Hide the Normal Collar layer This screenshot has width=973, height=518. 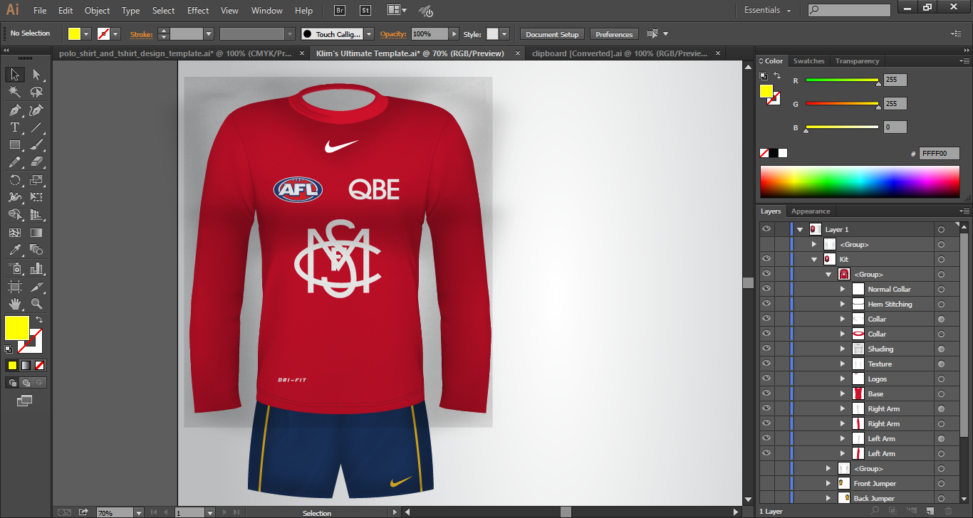pyautogui.click(x=766, y=289)
